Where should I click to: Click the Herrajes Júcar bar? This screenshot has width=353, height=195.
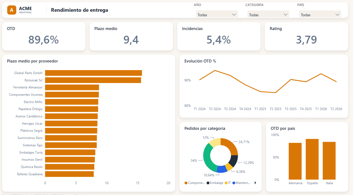[x=71, y=123]
